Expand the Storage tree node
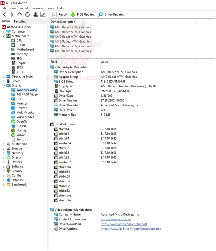The height and width of the screenshot is (251, 216). click(x=3, y=149)
